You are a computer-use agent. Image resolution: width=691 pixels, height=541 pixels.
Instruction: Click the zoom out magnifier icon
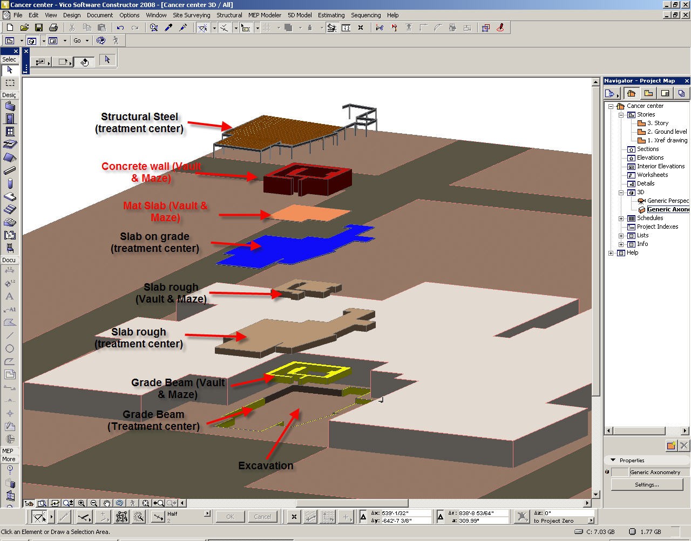coord(94,503)
